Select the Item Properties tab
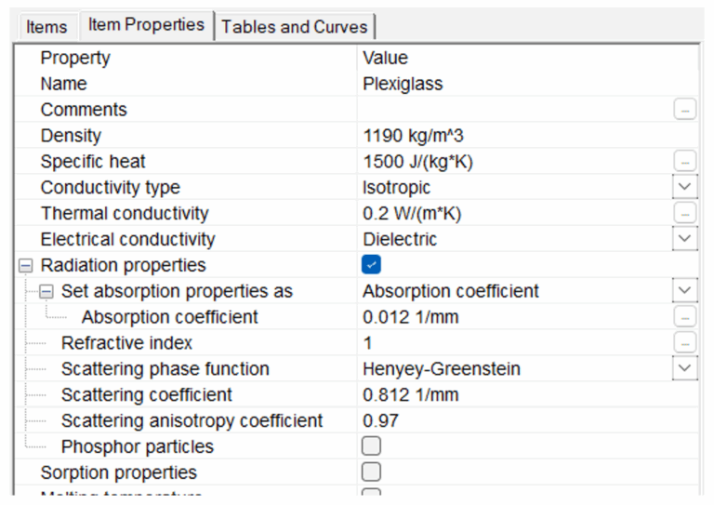714x505 pixels. click(146, 25)
